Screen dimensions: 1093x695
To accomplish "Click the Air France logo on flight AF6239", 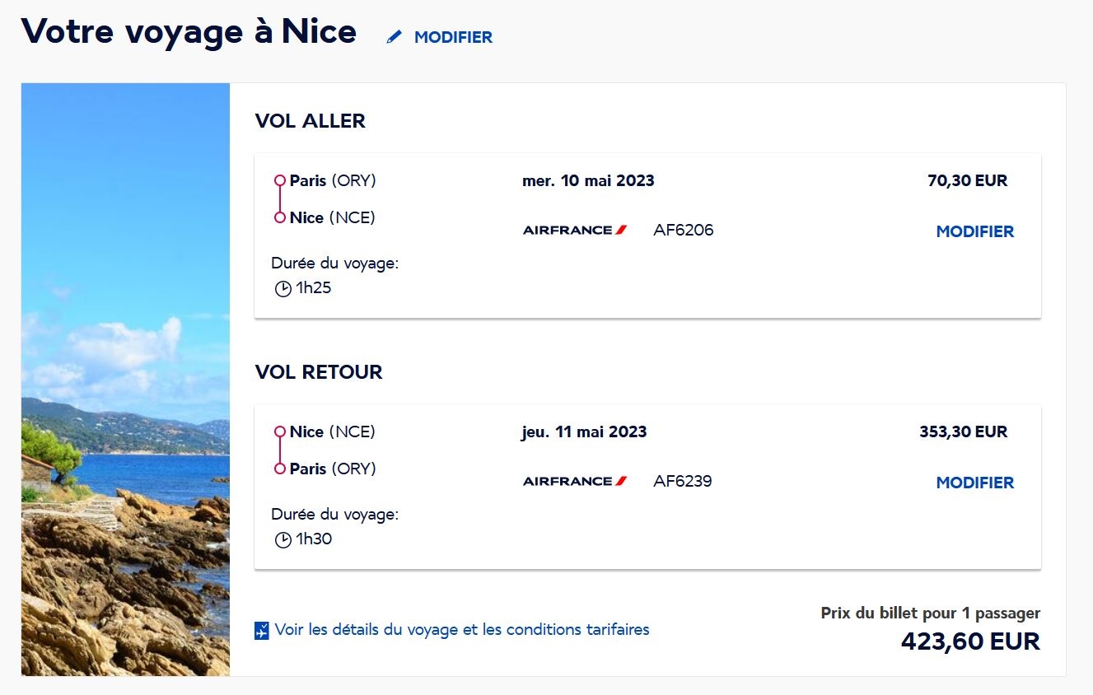I will [575, 481].
